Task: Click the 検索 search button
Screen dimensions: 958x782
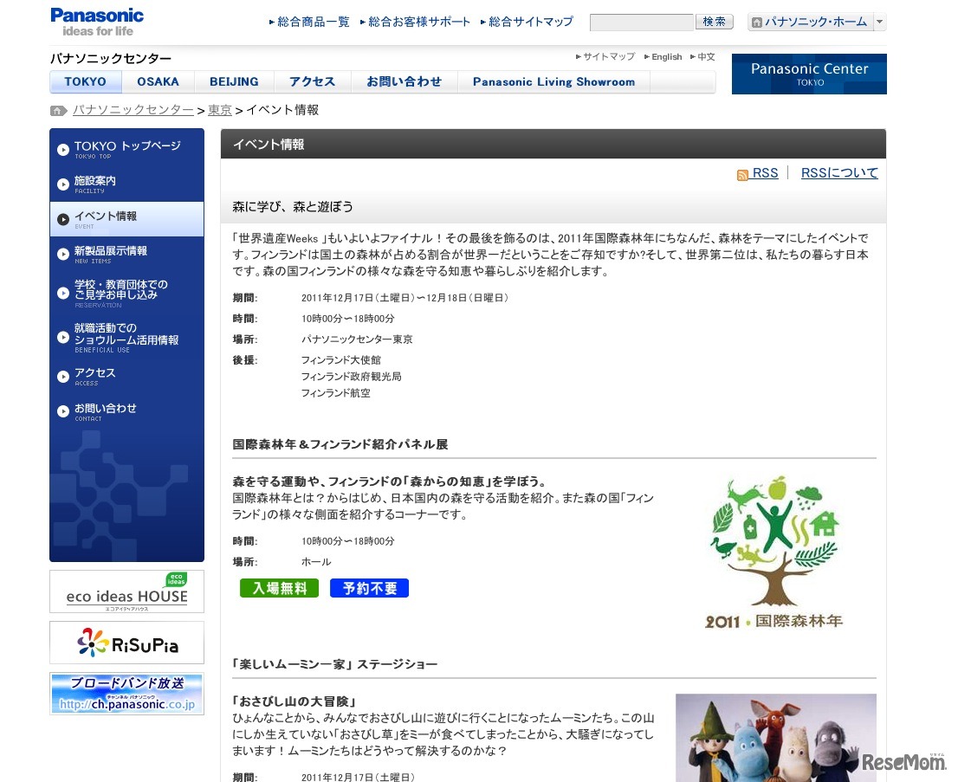Action: click(713, 21)
